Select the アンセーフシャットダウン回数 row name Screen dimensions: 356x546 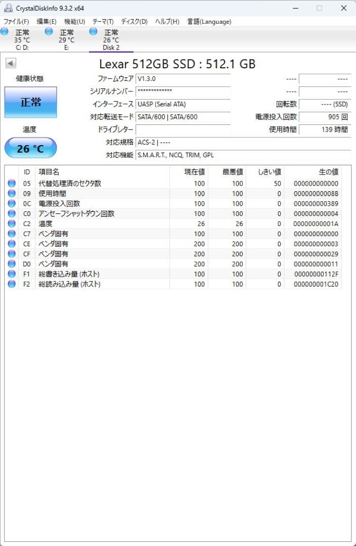click(76, 213)
